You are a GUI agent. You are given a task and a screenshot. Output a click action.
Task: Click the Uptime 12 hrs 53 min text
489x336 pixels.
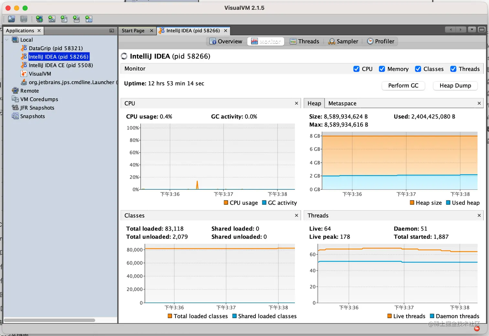tap(164, 83)
